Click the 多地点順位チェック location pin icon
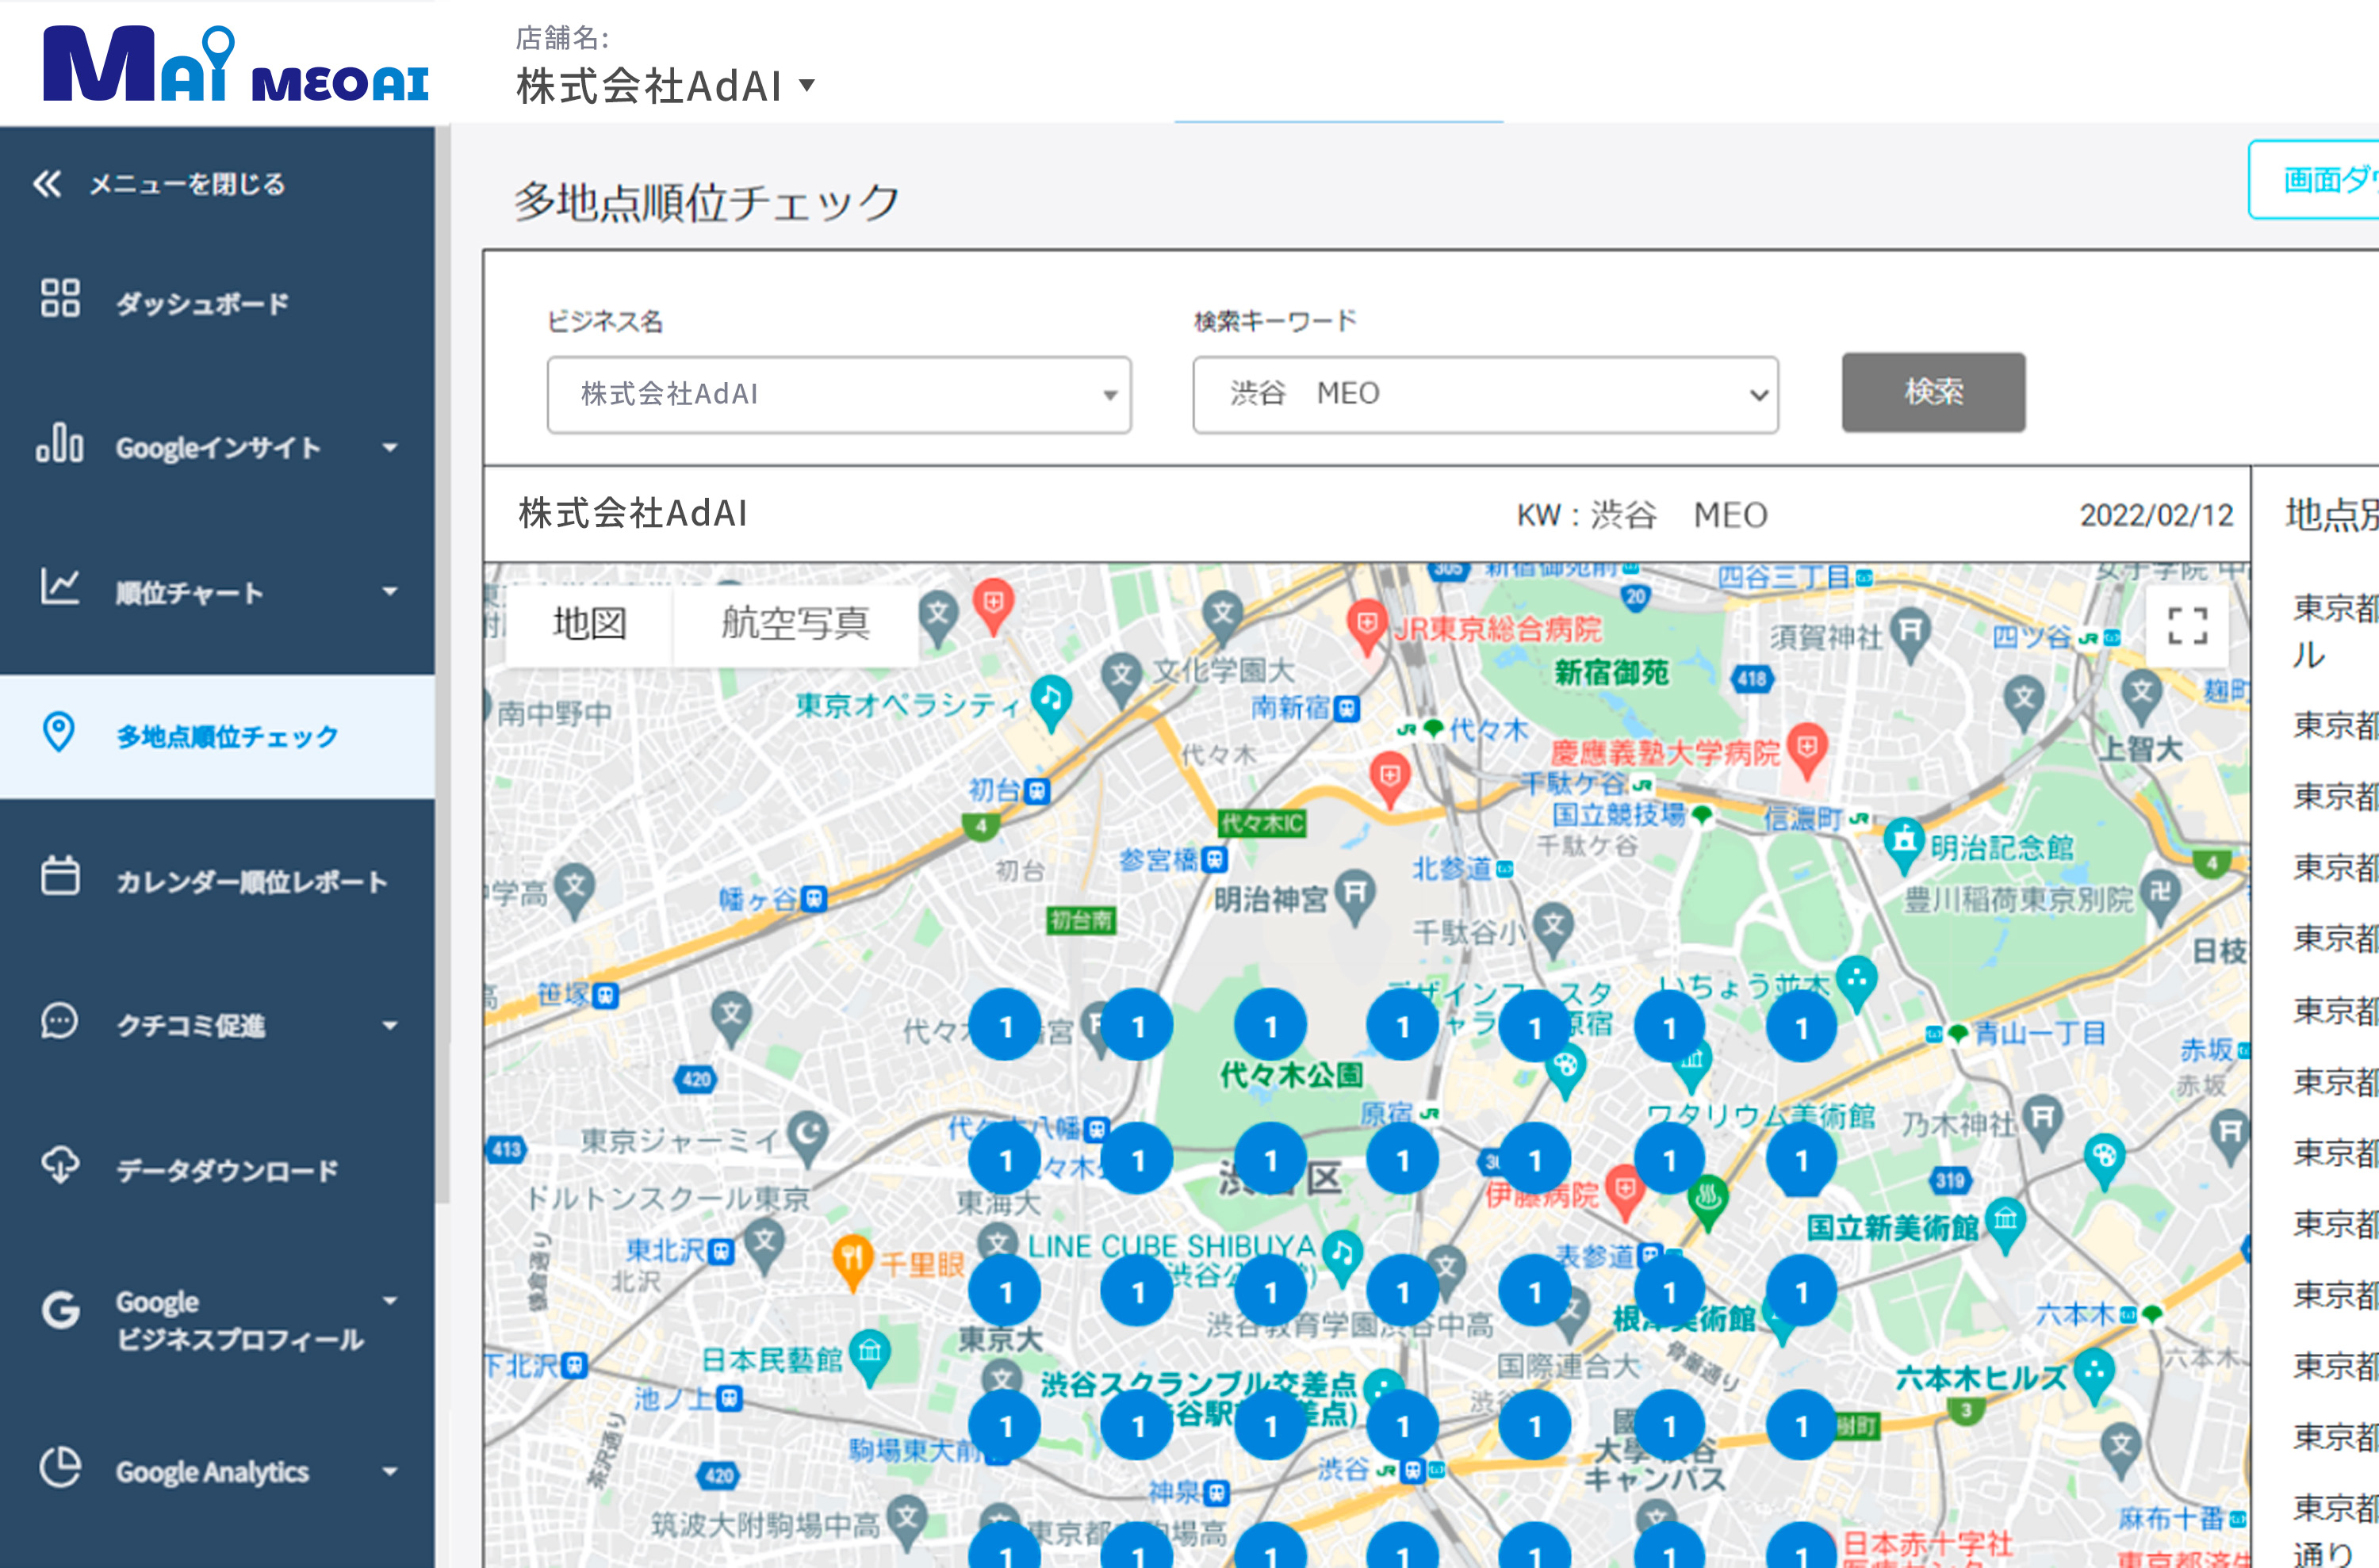This screenshot has width=2379, height=1568. 59,732
